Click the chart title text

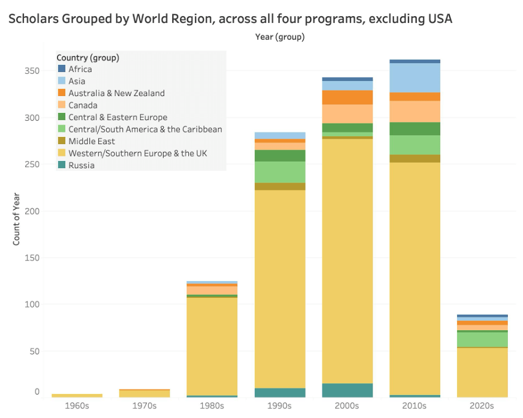click(x=230, y=19)
